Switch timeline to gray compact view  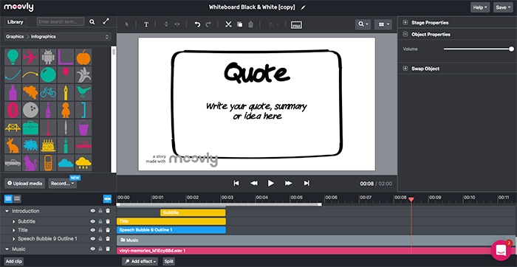(17, 198)
